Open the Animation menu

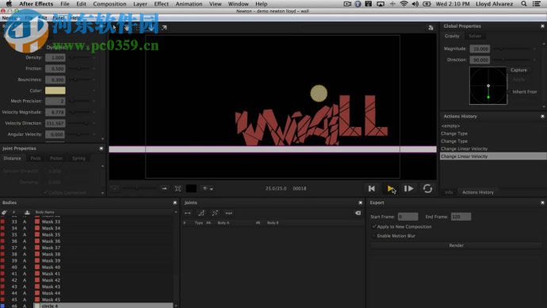coord(189,4)
